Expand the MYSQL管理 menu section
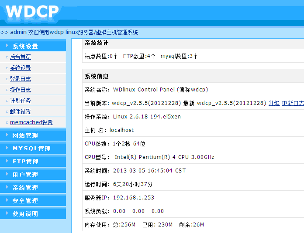The height and width of the screenshot is (233, 304). coord(31,149)
